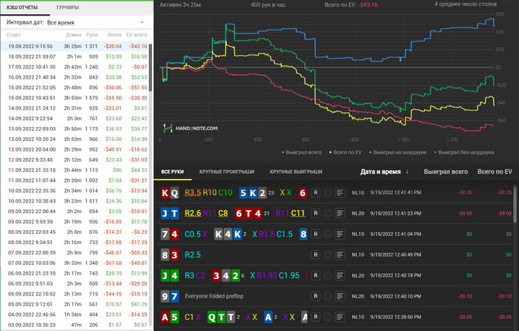Open the КРУПНЫЕ ВЫИГРЫШИ tab
Screen dimensions: 519x331
(296, 172)
